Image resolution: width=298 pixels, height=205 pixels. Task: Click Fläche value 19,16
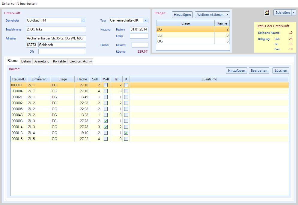[84, 133]
